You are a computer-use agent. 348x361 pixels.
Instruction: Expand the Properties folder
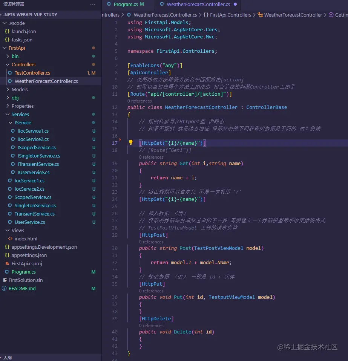pyautogui.click(x=8, y=106)
